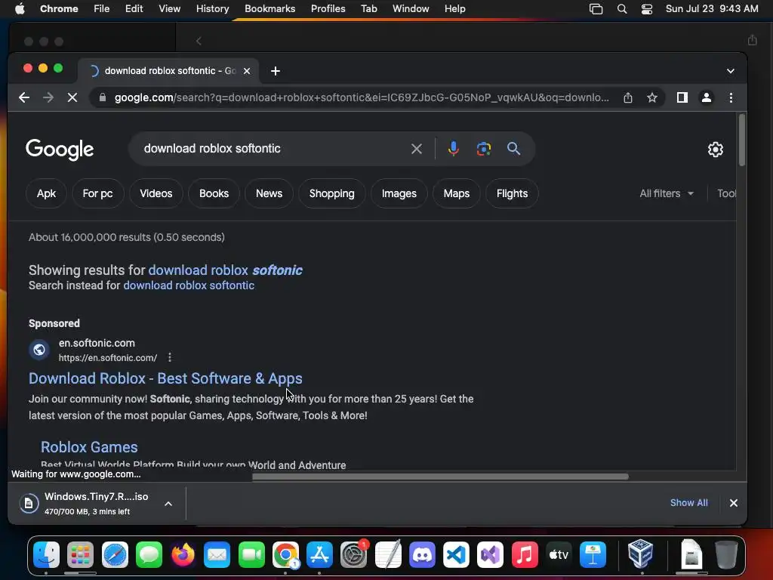Open the Chrome menu in menu bar

[59, 8]
